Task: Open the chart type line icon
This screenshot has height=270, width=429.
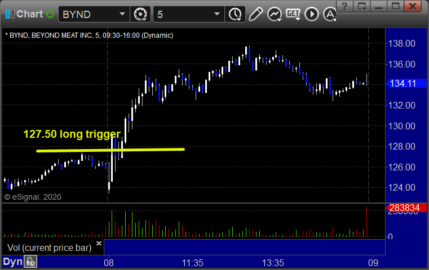Action: 275,14
